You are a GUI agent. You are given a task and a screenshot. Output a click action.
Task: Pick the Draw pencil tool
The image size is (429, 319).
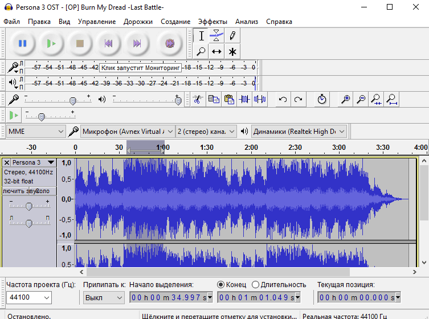232,36
